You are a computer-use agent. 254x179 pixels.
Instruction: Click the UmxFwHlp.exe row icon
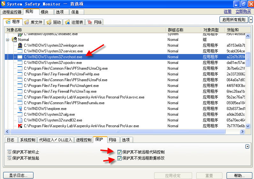(x=20, y=74)
